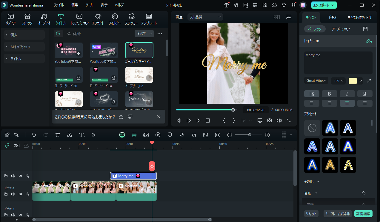The width and height of the screenshot is (380, 222).
Task: Open the Filters icon
Action: [115, 16]
